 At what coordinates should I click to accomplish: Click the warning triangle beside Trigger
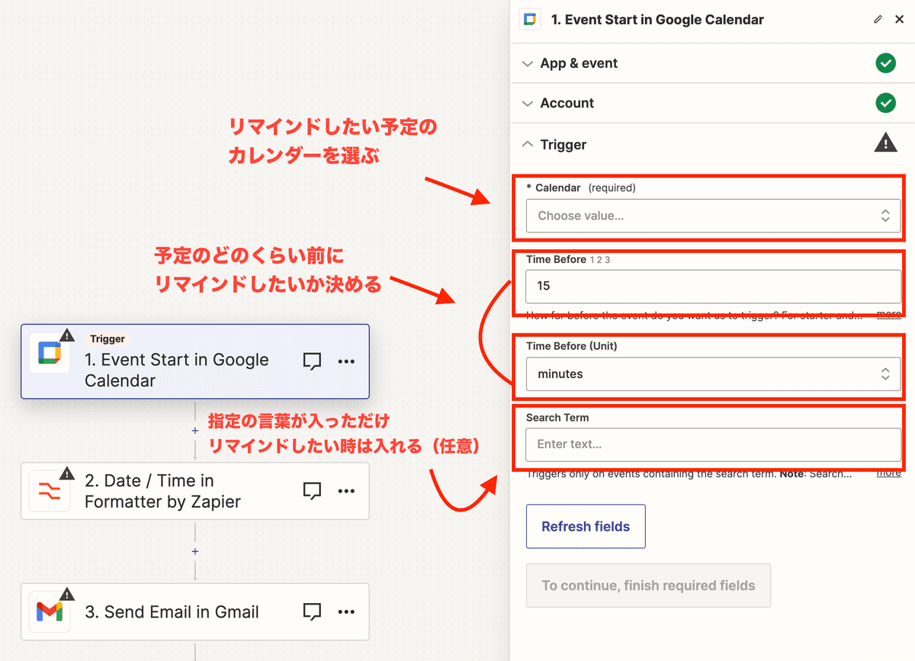(x=885, y=143)
